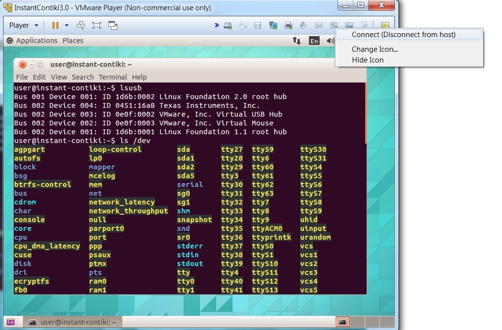Click the Ubuntu logo beside Applications
502x330 pixels.
(10, 41)
